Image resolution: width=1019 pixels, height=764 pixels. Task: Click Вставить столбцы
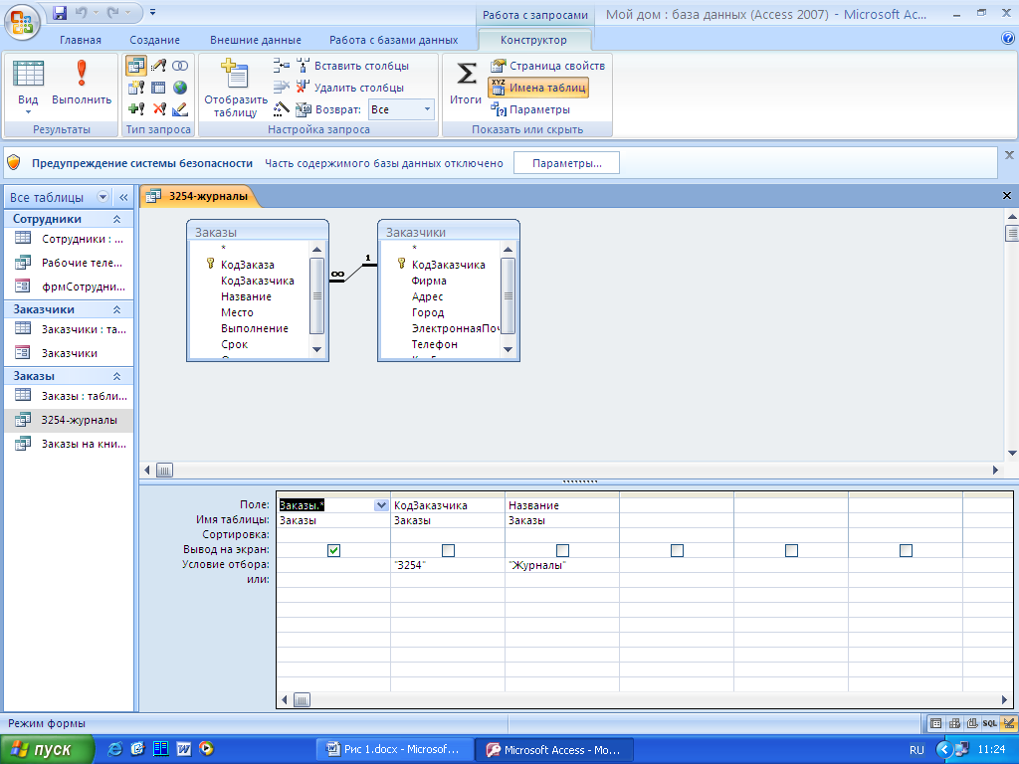[x=352, y=66]
